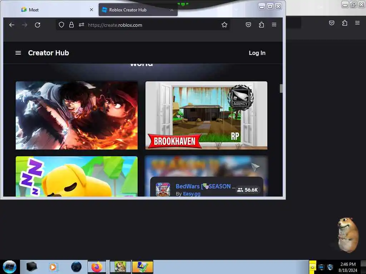The height and width of the screenshot is (274, 366).
Task: View site security via padlock icon
Action: click(x=71, y=25)
